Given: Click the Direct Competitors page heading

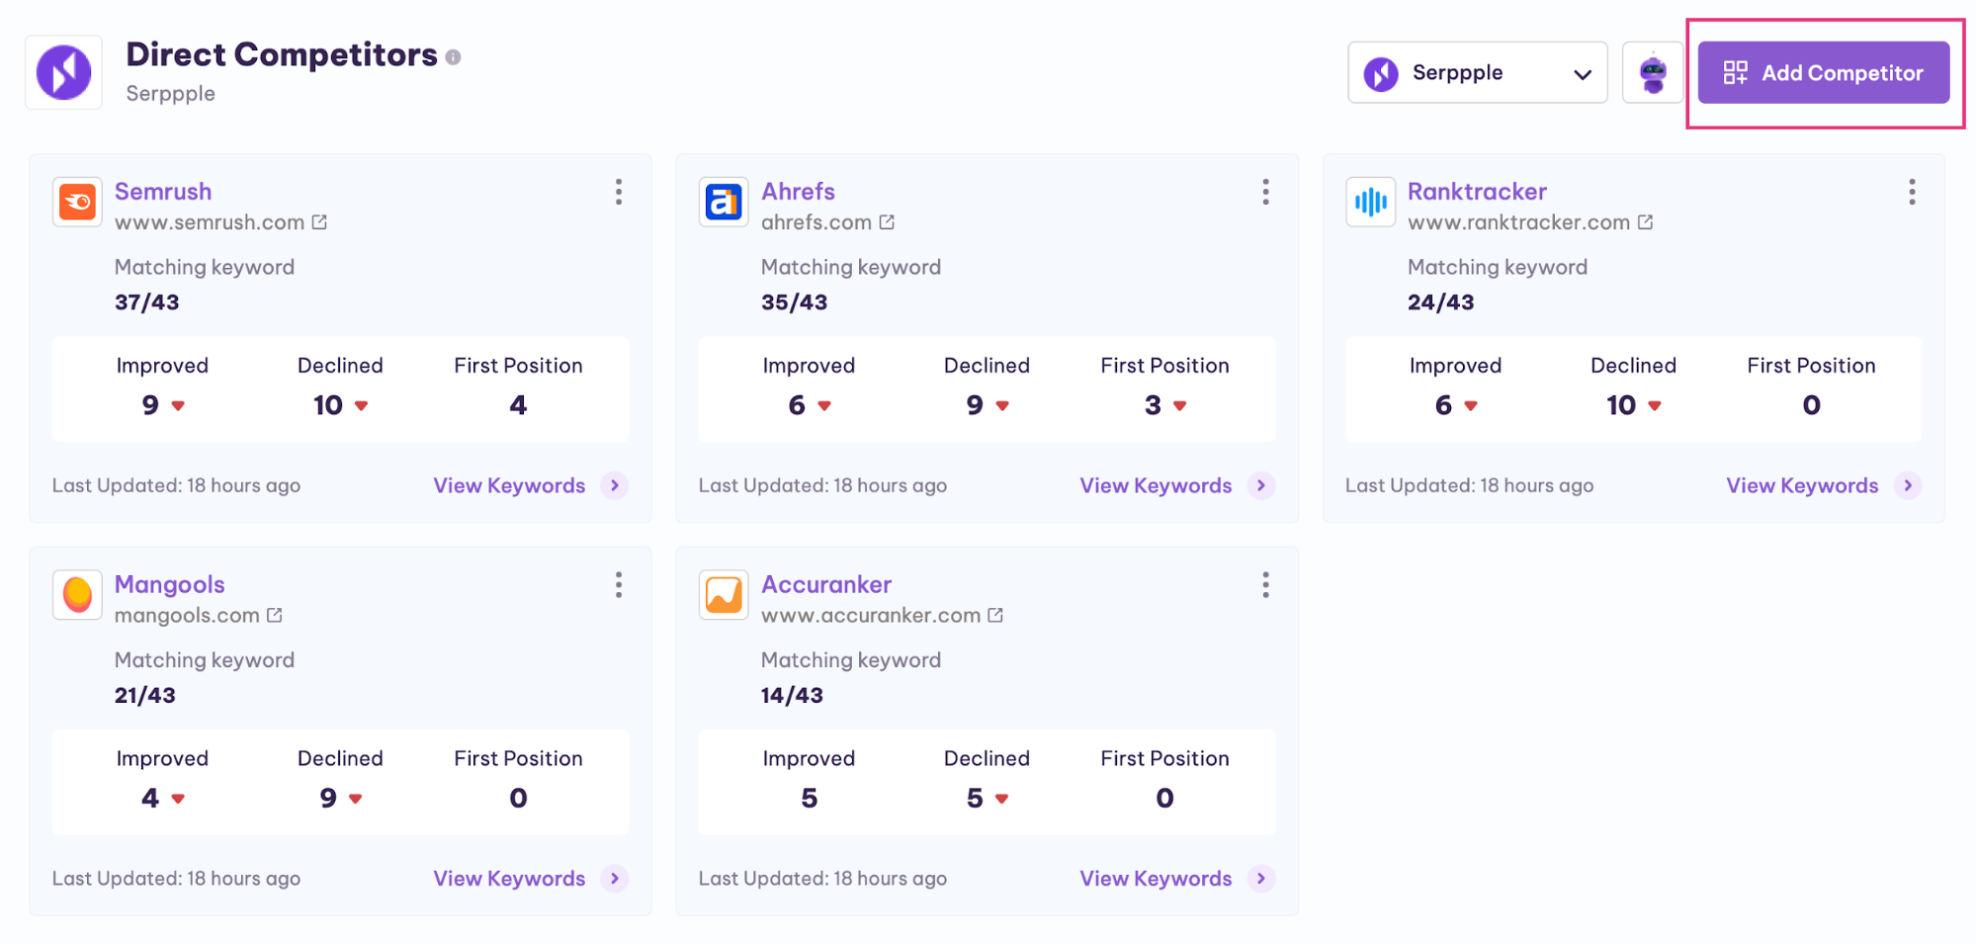Looking at the screenshot, I should 282,54.
